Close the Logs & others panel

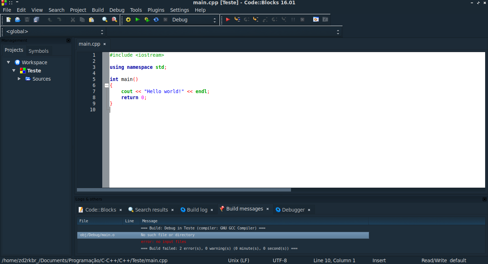[484, 199]
